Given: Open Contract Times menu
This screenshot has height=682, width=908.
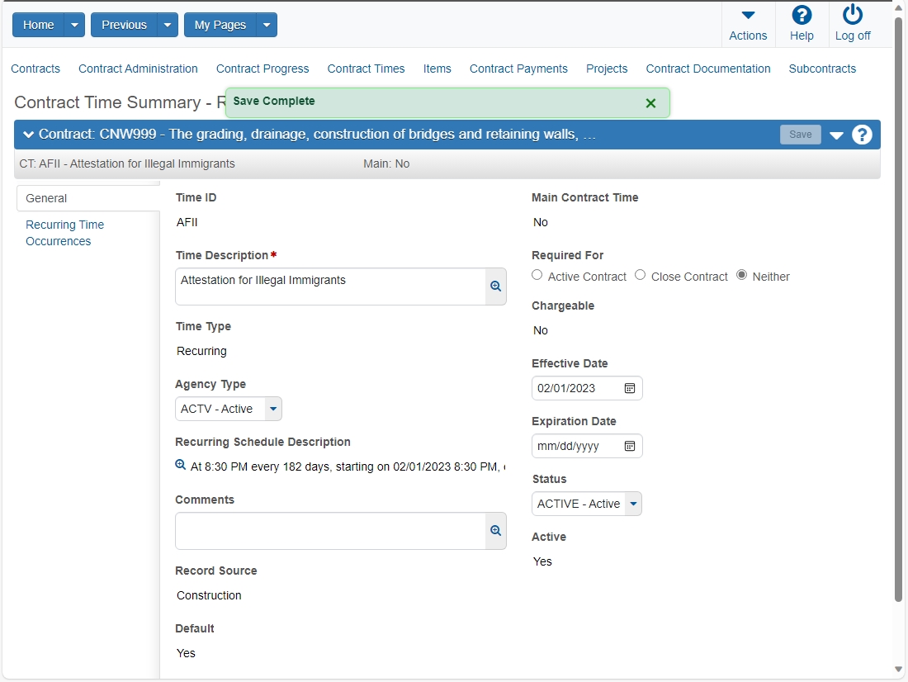Looking at the screenshot, I should pyautogui.click(x=366, y=69).
